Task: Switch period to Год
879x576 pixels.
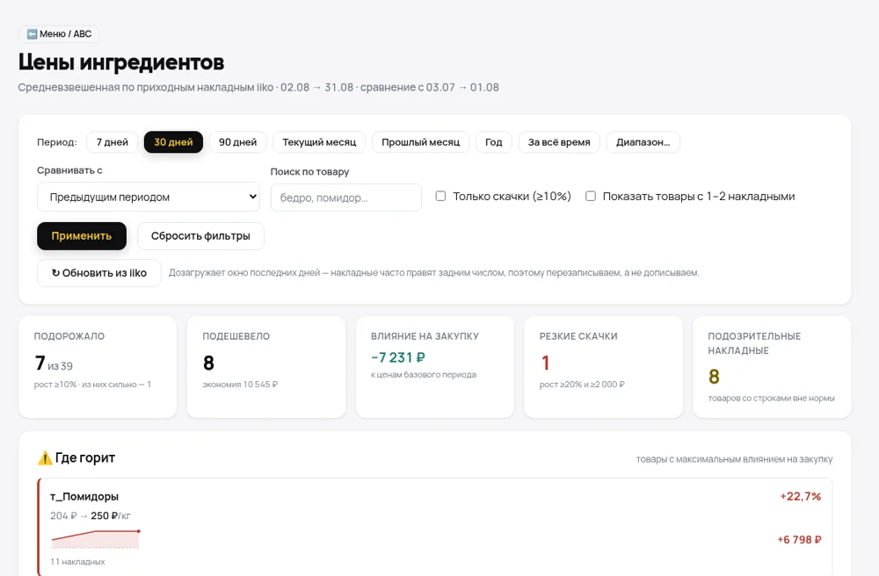Action: tap(493, 142)
